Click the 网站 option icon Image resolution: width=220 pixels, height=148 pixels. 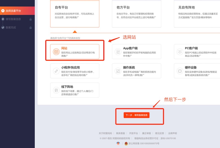[56, 52]
